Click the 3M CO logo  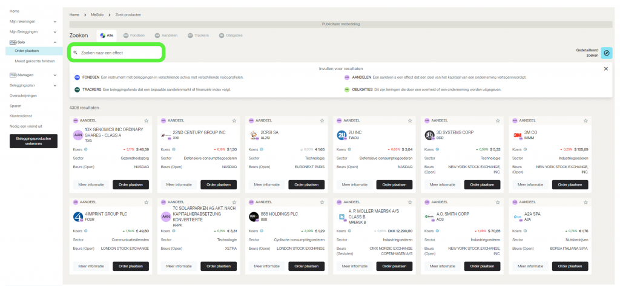coord(517,135)
